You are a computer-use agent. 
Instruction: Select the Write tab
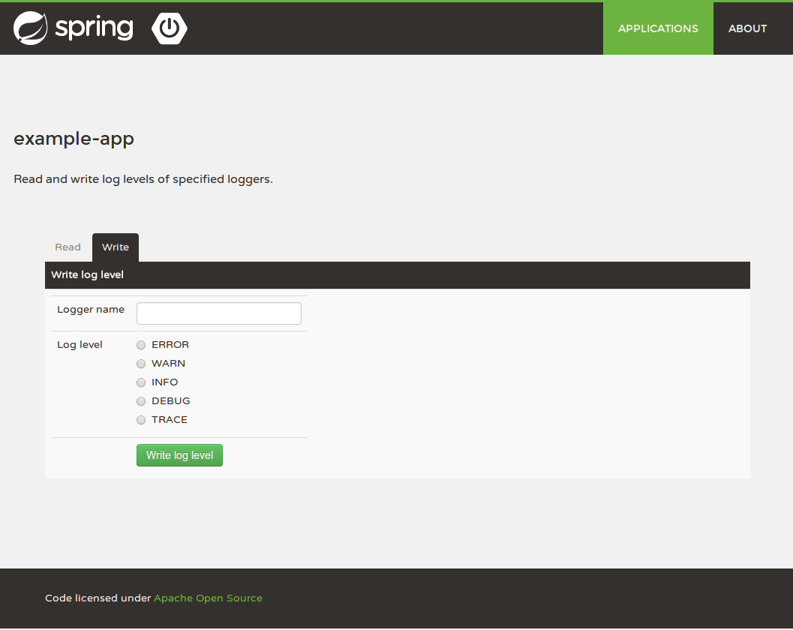[x=116, y=247]
